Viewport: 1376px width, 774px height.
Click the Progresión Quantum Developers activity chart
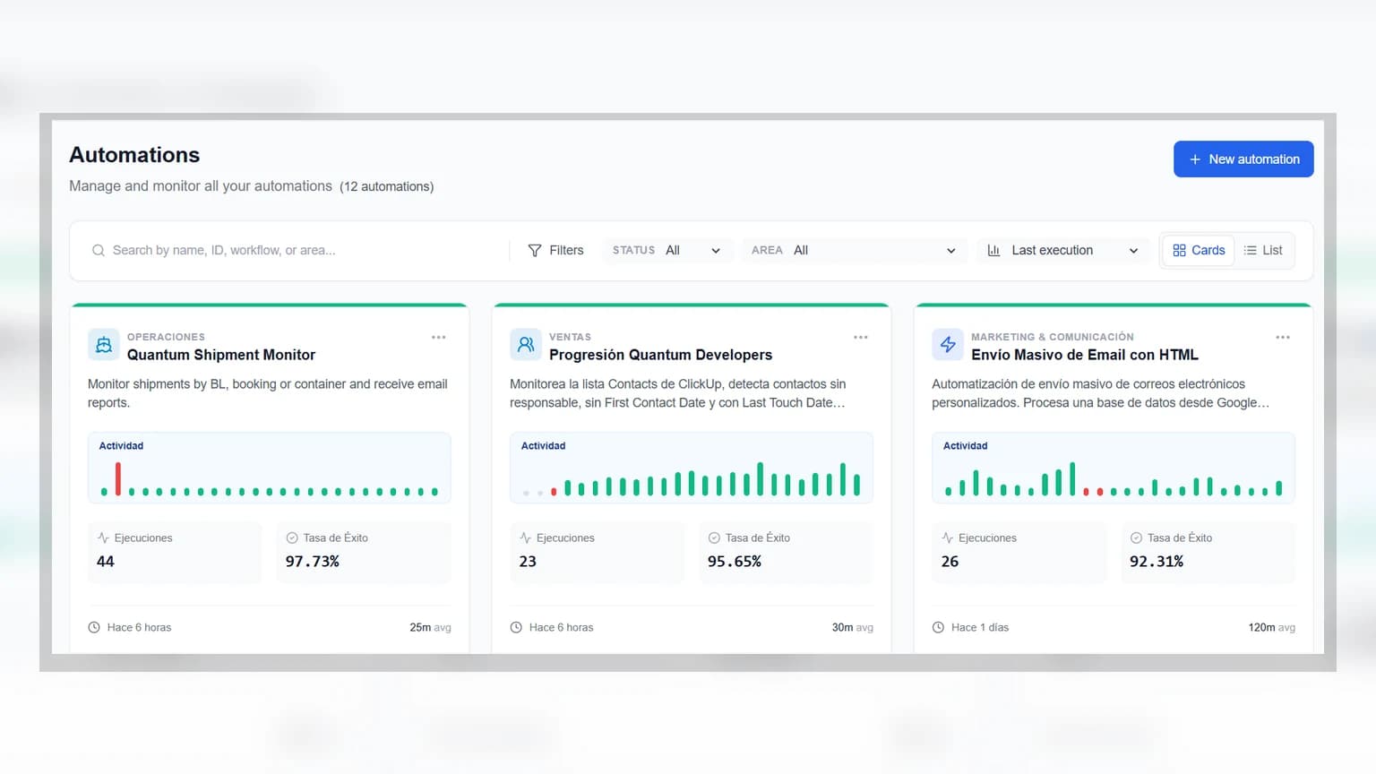(692, 468)
